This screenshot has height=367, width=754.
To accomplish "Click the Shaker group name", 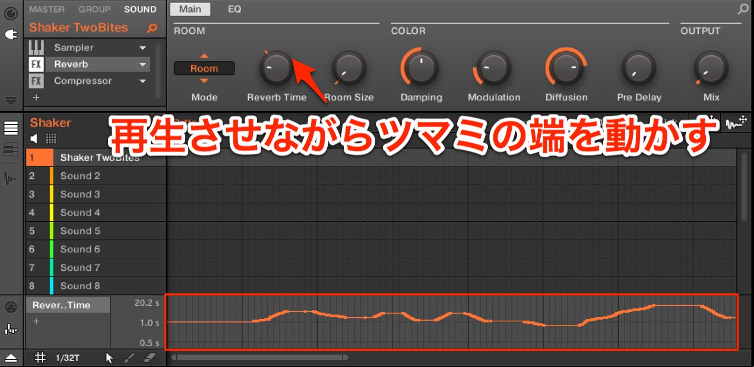I will point(50,123).
